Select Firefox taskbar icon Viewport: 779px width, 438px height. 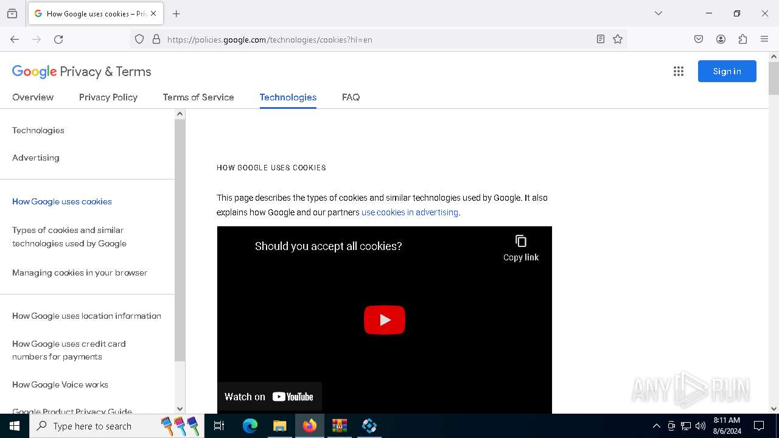pyautogui.click(x=310, y=426)
